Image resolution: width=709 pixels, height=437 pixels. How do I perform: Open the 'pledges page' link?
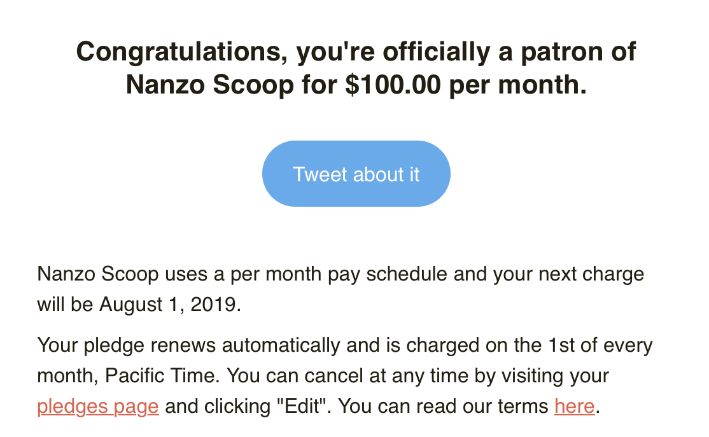click(x=98, y=406)
